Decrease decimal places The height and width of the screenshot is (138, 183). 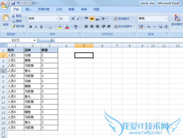(x=166, y=27)
